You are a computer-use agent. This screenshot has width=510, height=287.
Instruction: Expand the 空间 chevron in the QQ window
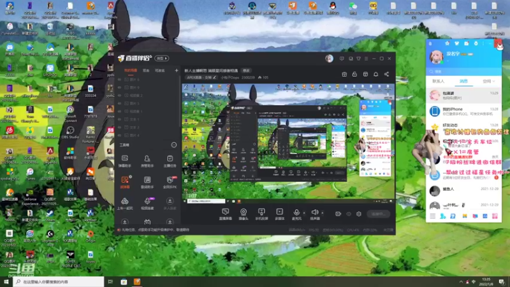(x=493, y=82)
